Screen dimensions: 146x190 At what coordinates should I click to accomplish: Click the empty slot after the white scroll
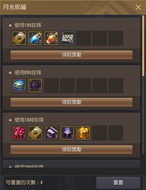click(x=84, y=38)
